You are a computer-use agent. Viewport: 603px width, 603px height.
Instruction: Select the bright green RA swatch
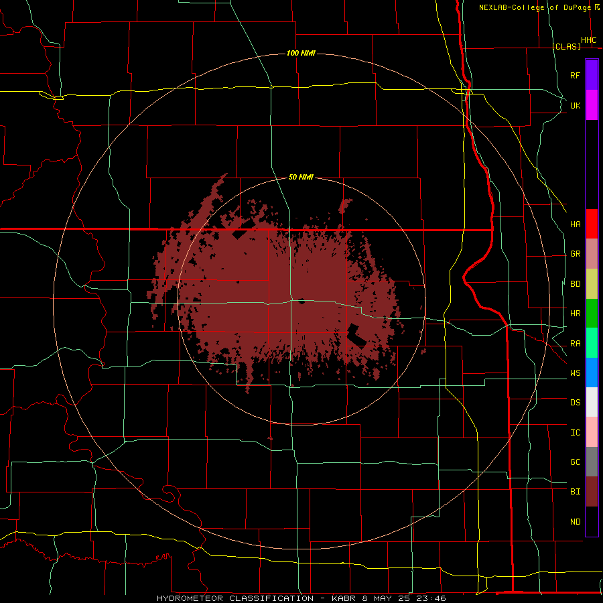tap(592, 343)
